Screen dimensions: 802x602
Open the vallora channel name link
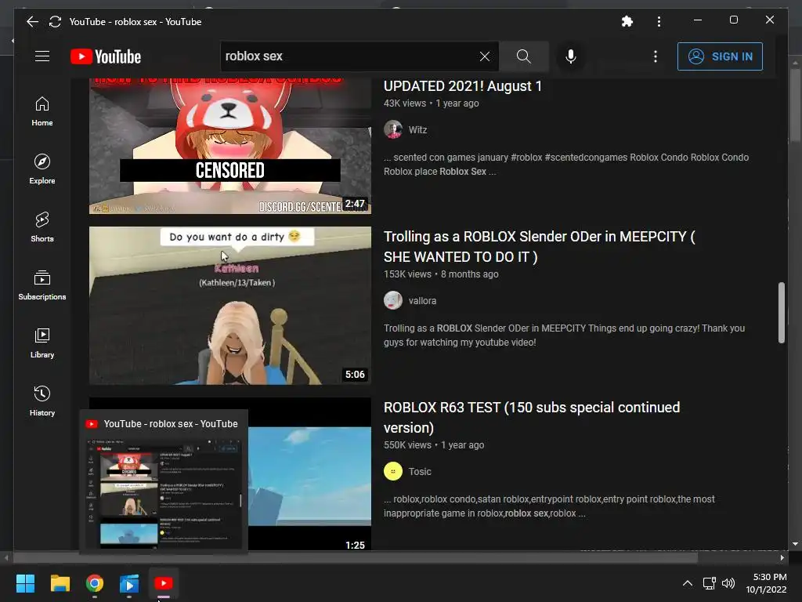pyautogui.click(x=422, y=301)
